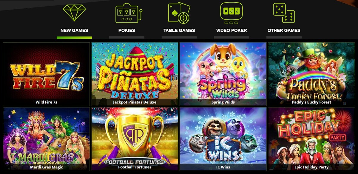Click the Football Fortunes caption text

pyautogui.click(x=135, y=167)
